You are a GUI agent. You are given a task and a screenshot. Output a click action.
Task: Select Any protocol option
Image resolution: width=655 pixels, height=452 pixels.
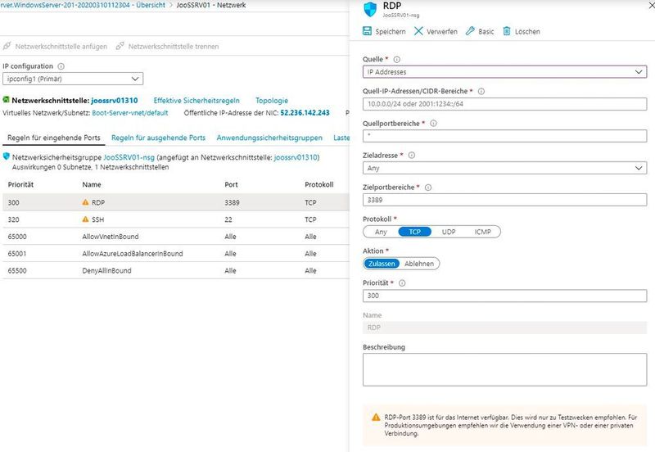[x=381, y=232]
